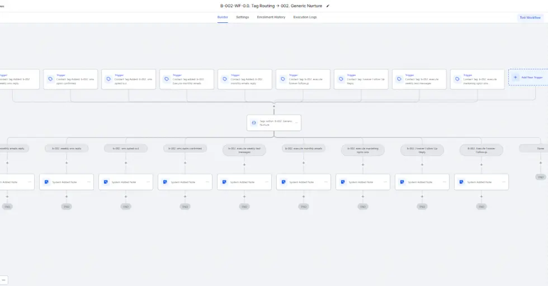Select the 'Execute Forever Followup' branch label
548x286 pixels.
pyautogui.click(x=481, y=150)
